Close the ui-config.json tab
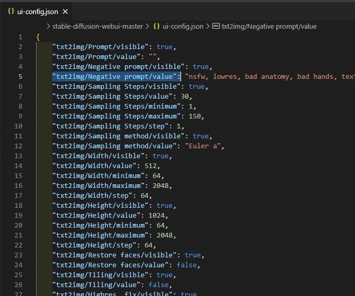 click(65, 11)
